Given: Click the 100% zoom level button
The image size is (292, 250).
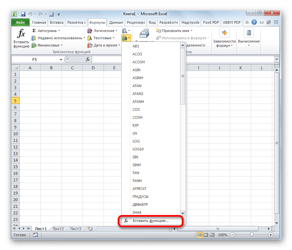Looking at the screenshot, I should 223,235.
